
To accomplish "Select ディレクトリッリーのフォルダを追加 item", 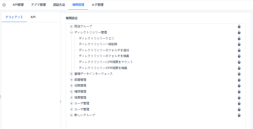I will (104, 50).
